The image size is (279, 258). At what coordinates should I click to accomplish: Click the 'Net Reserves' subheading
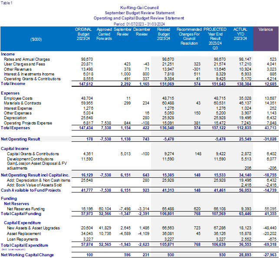[x=16, y=204]
